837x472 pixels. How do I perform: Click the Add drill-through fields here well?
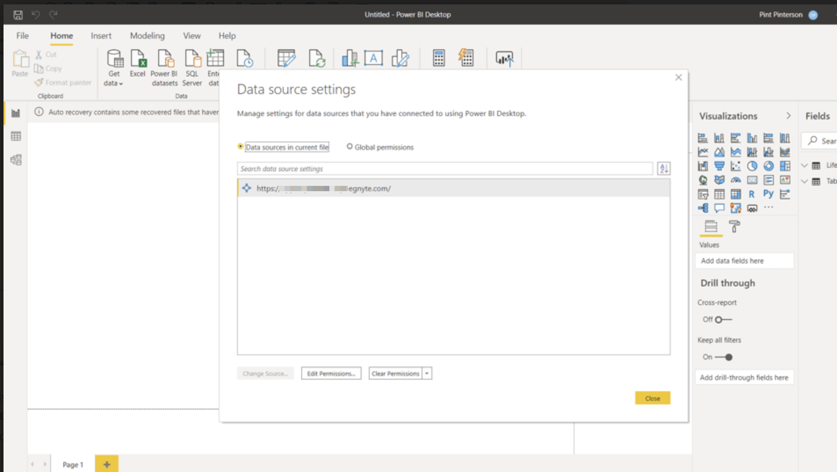pos(744,378)
